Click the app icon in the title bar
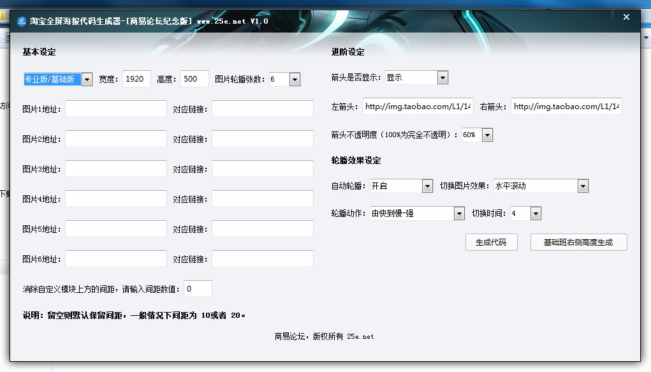This screenshot has height=372, width=651. [22, 20]
